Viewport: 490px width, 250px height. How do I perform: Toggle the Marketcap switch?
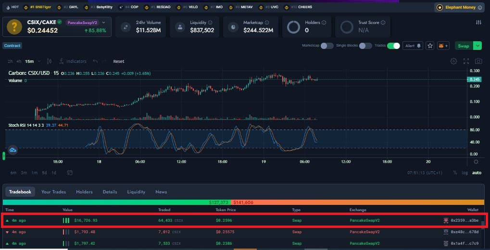point(327,46)
